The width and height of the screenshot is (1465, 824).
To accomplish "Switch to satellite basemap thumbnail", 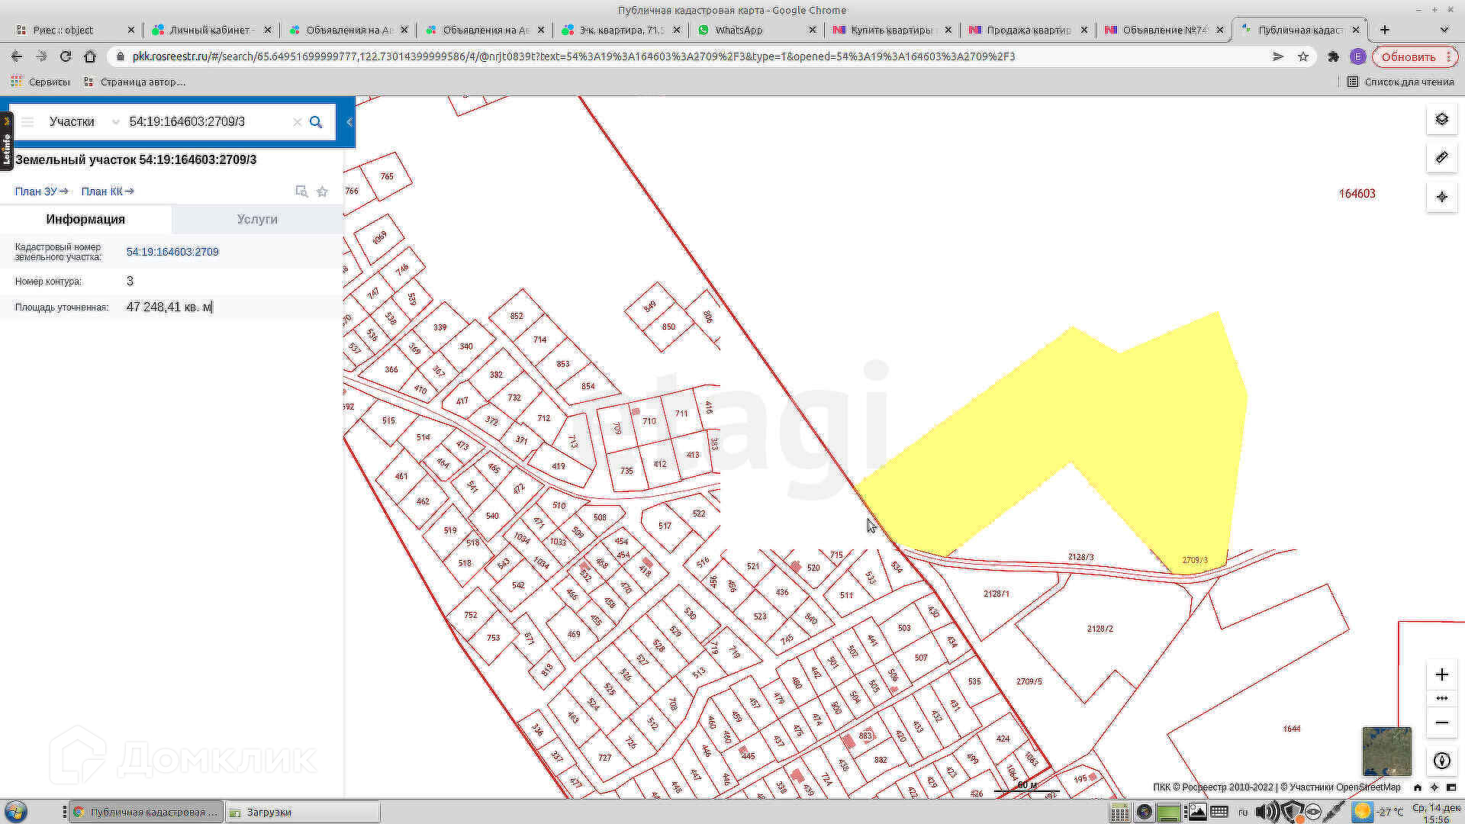I will click(x=1386, y=751).
